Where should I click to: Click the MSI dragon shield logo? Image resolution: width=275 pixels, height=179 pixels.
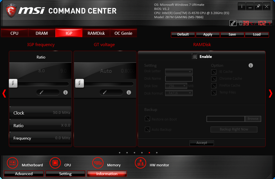(x=11, y=10)
